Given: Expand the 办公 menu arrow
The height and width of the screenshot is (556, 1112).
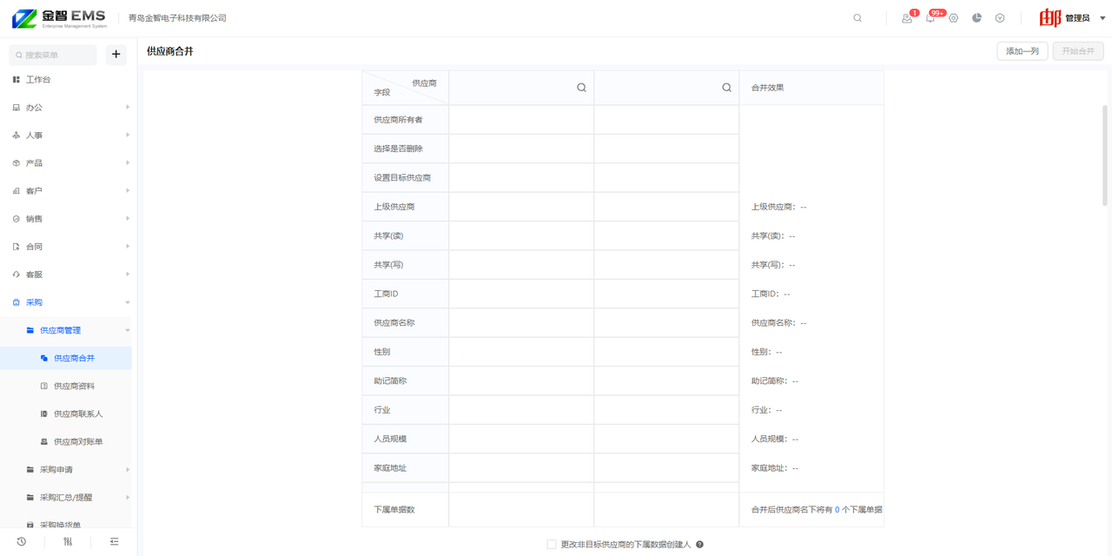Looking at the screenshot, I should pos(128,108).
